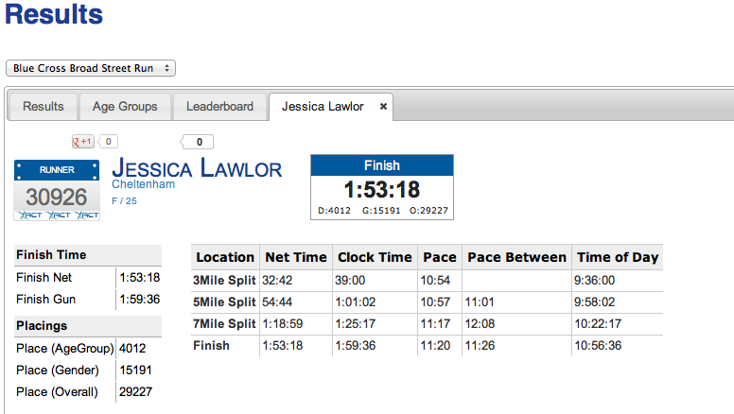Open the Age Groups tab

[x=125, y=107]
